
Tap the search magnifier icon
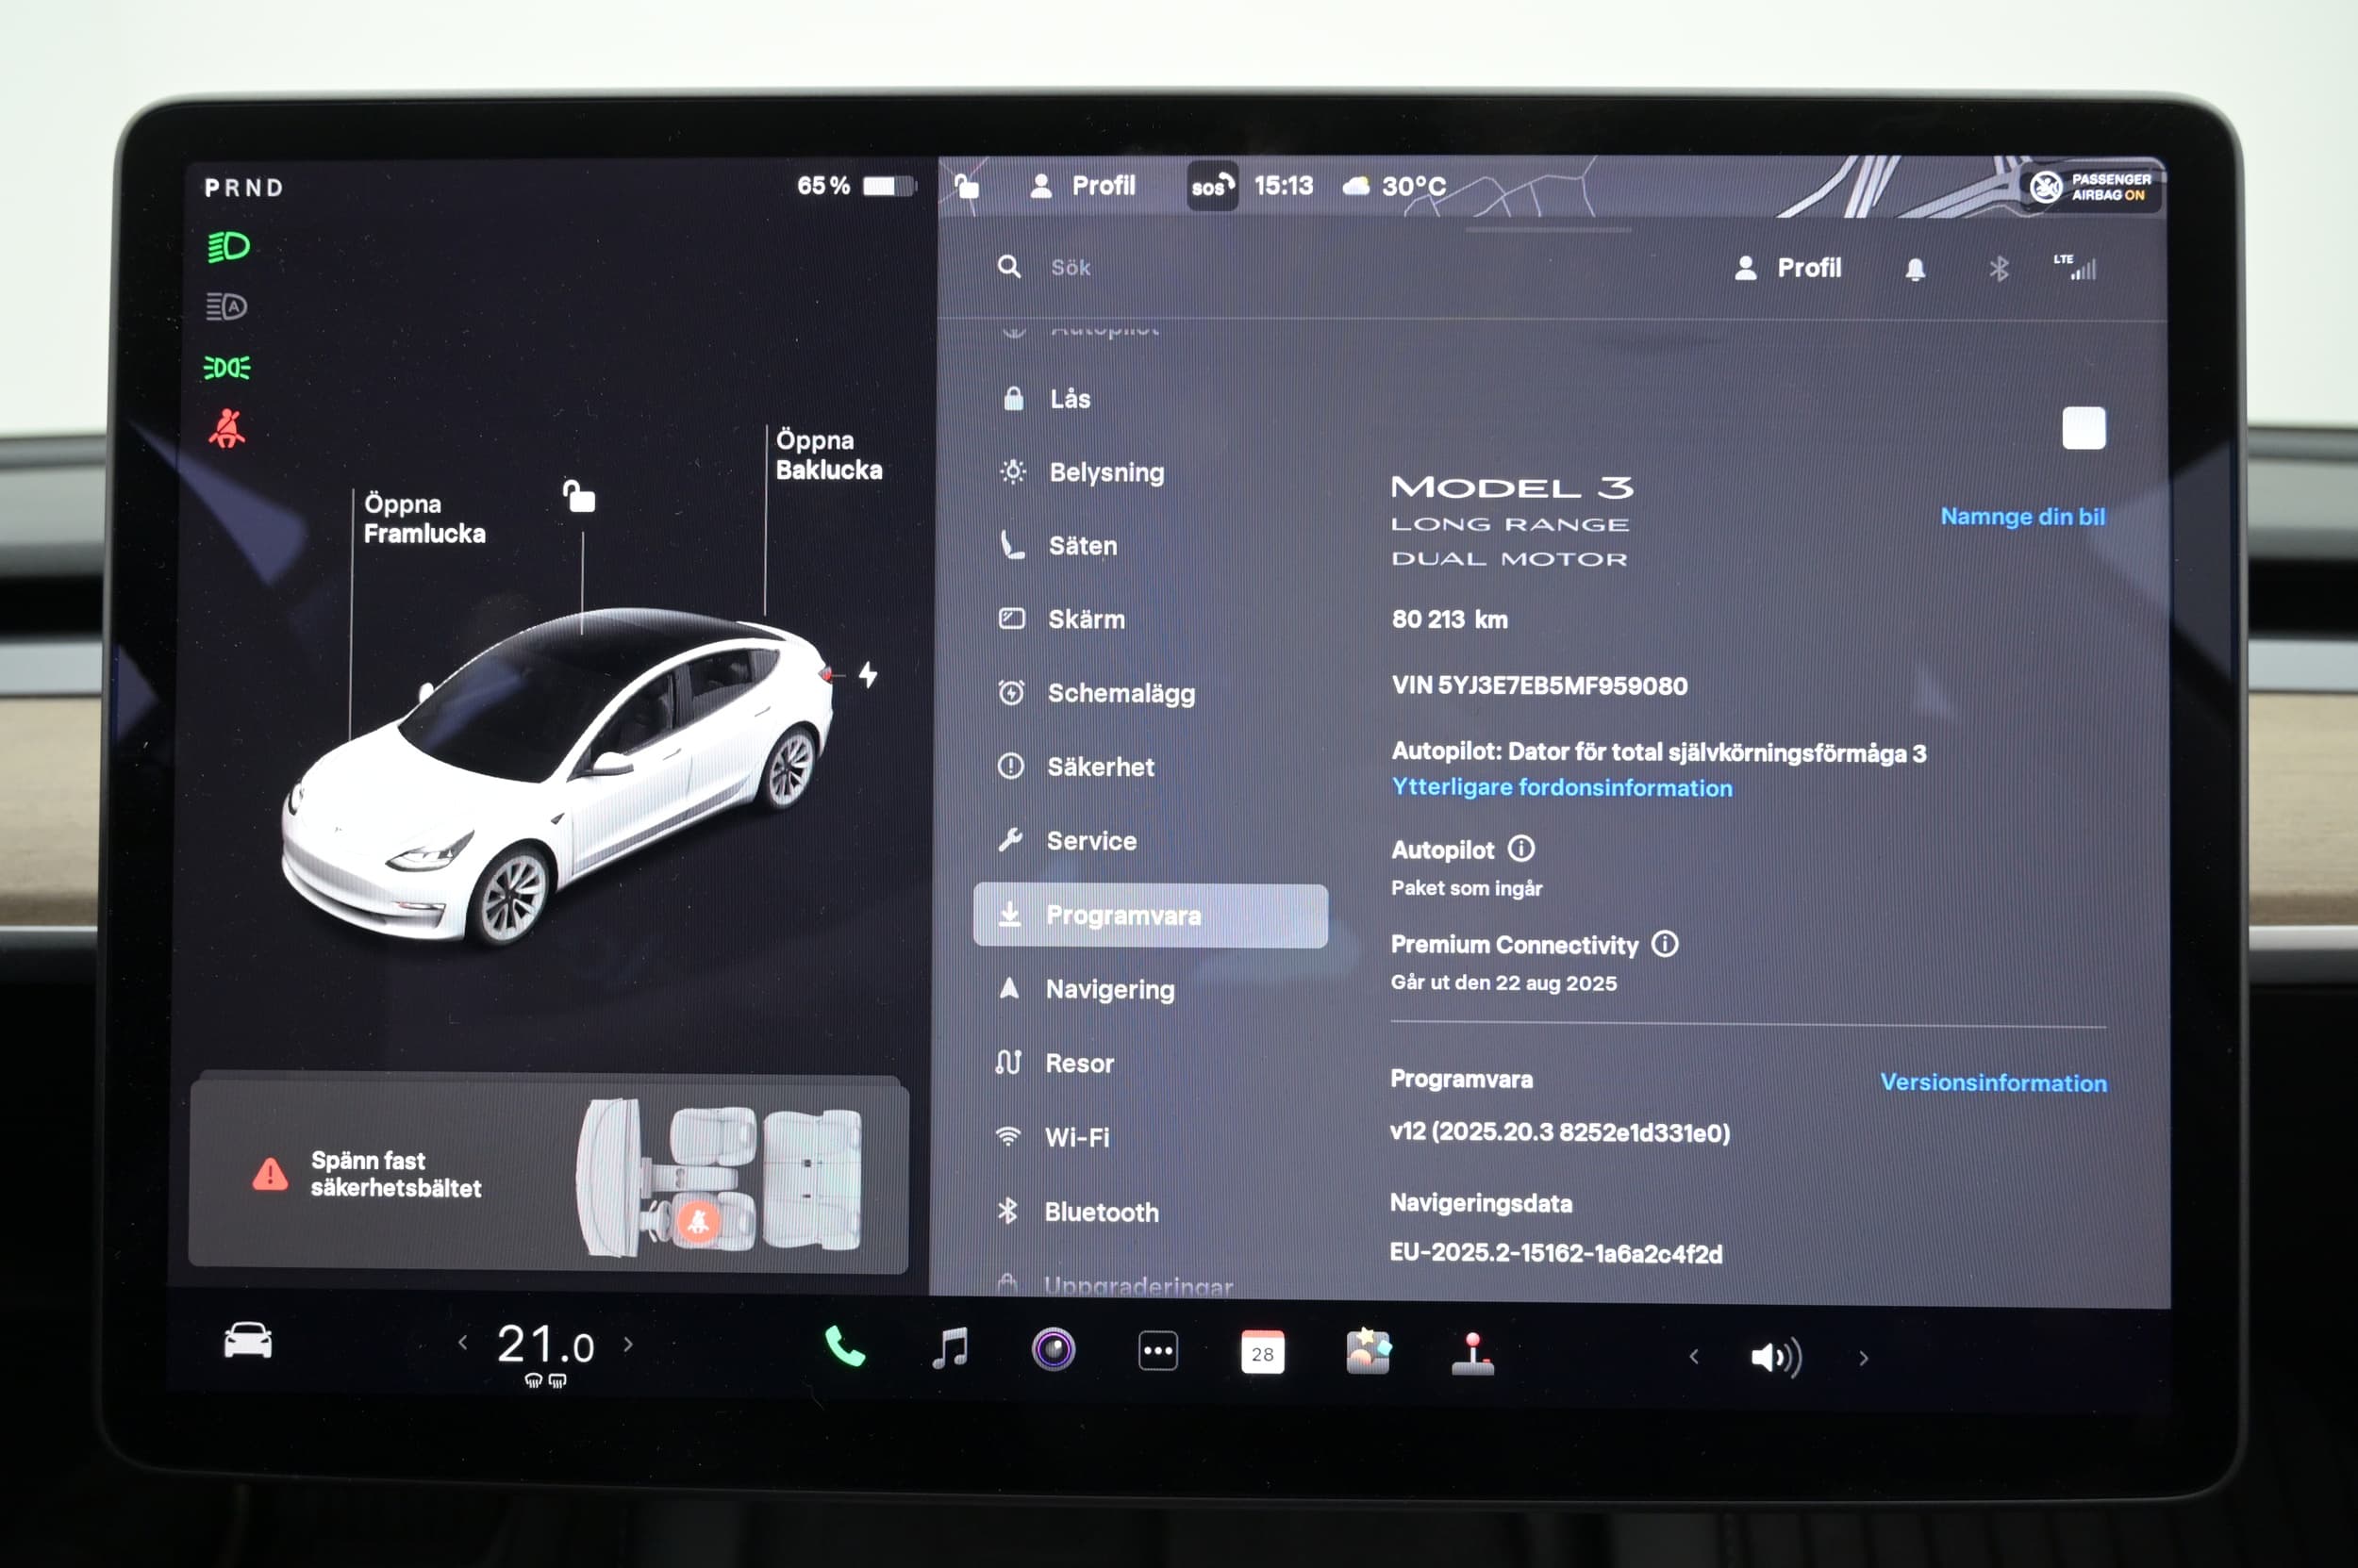click(1008, 267)
